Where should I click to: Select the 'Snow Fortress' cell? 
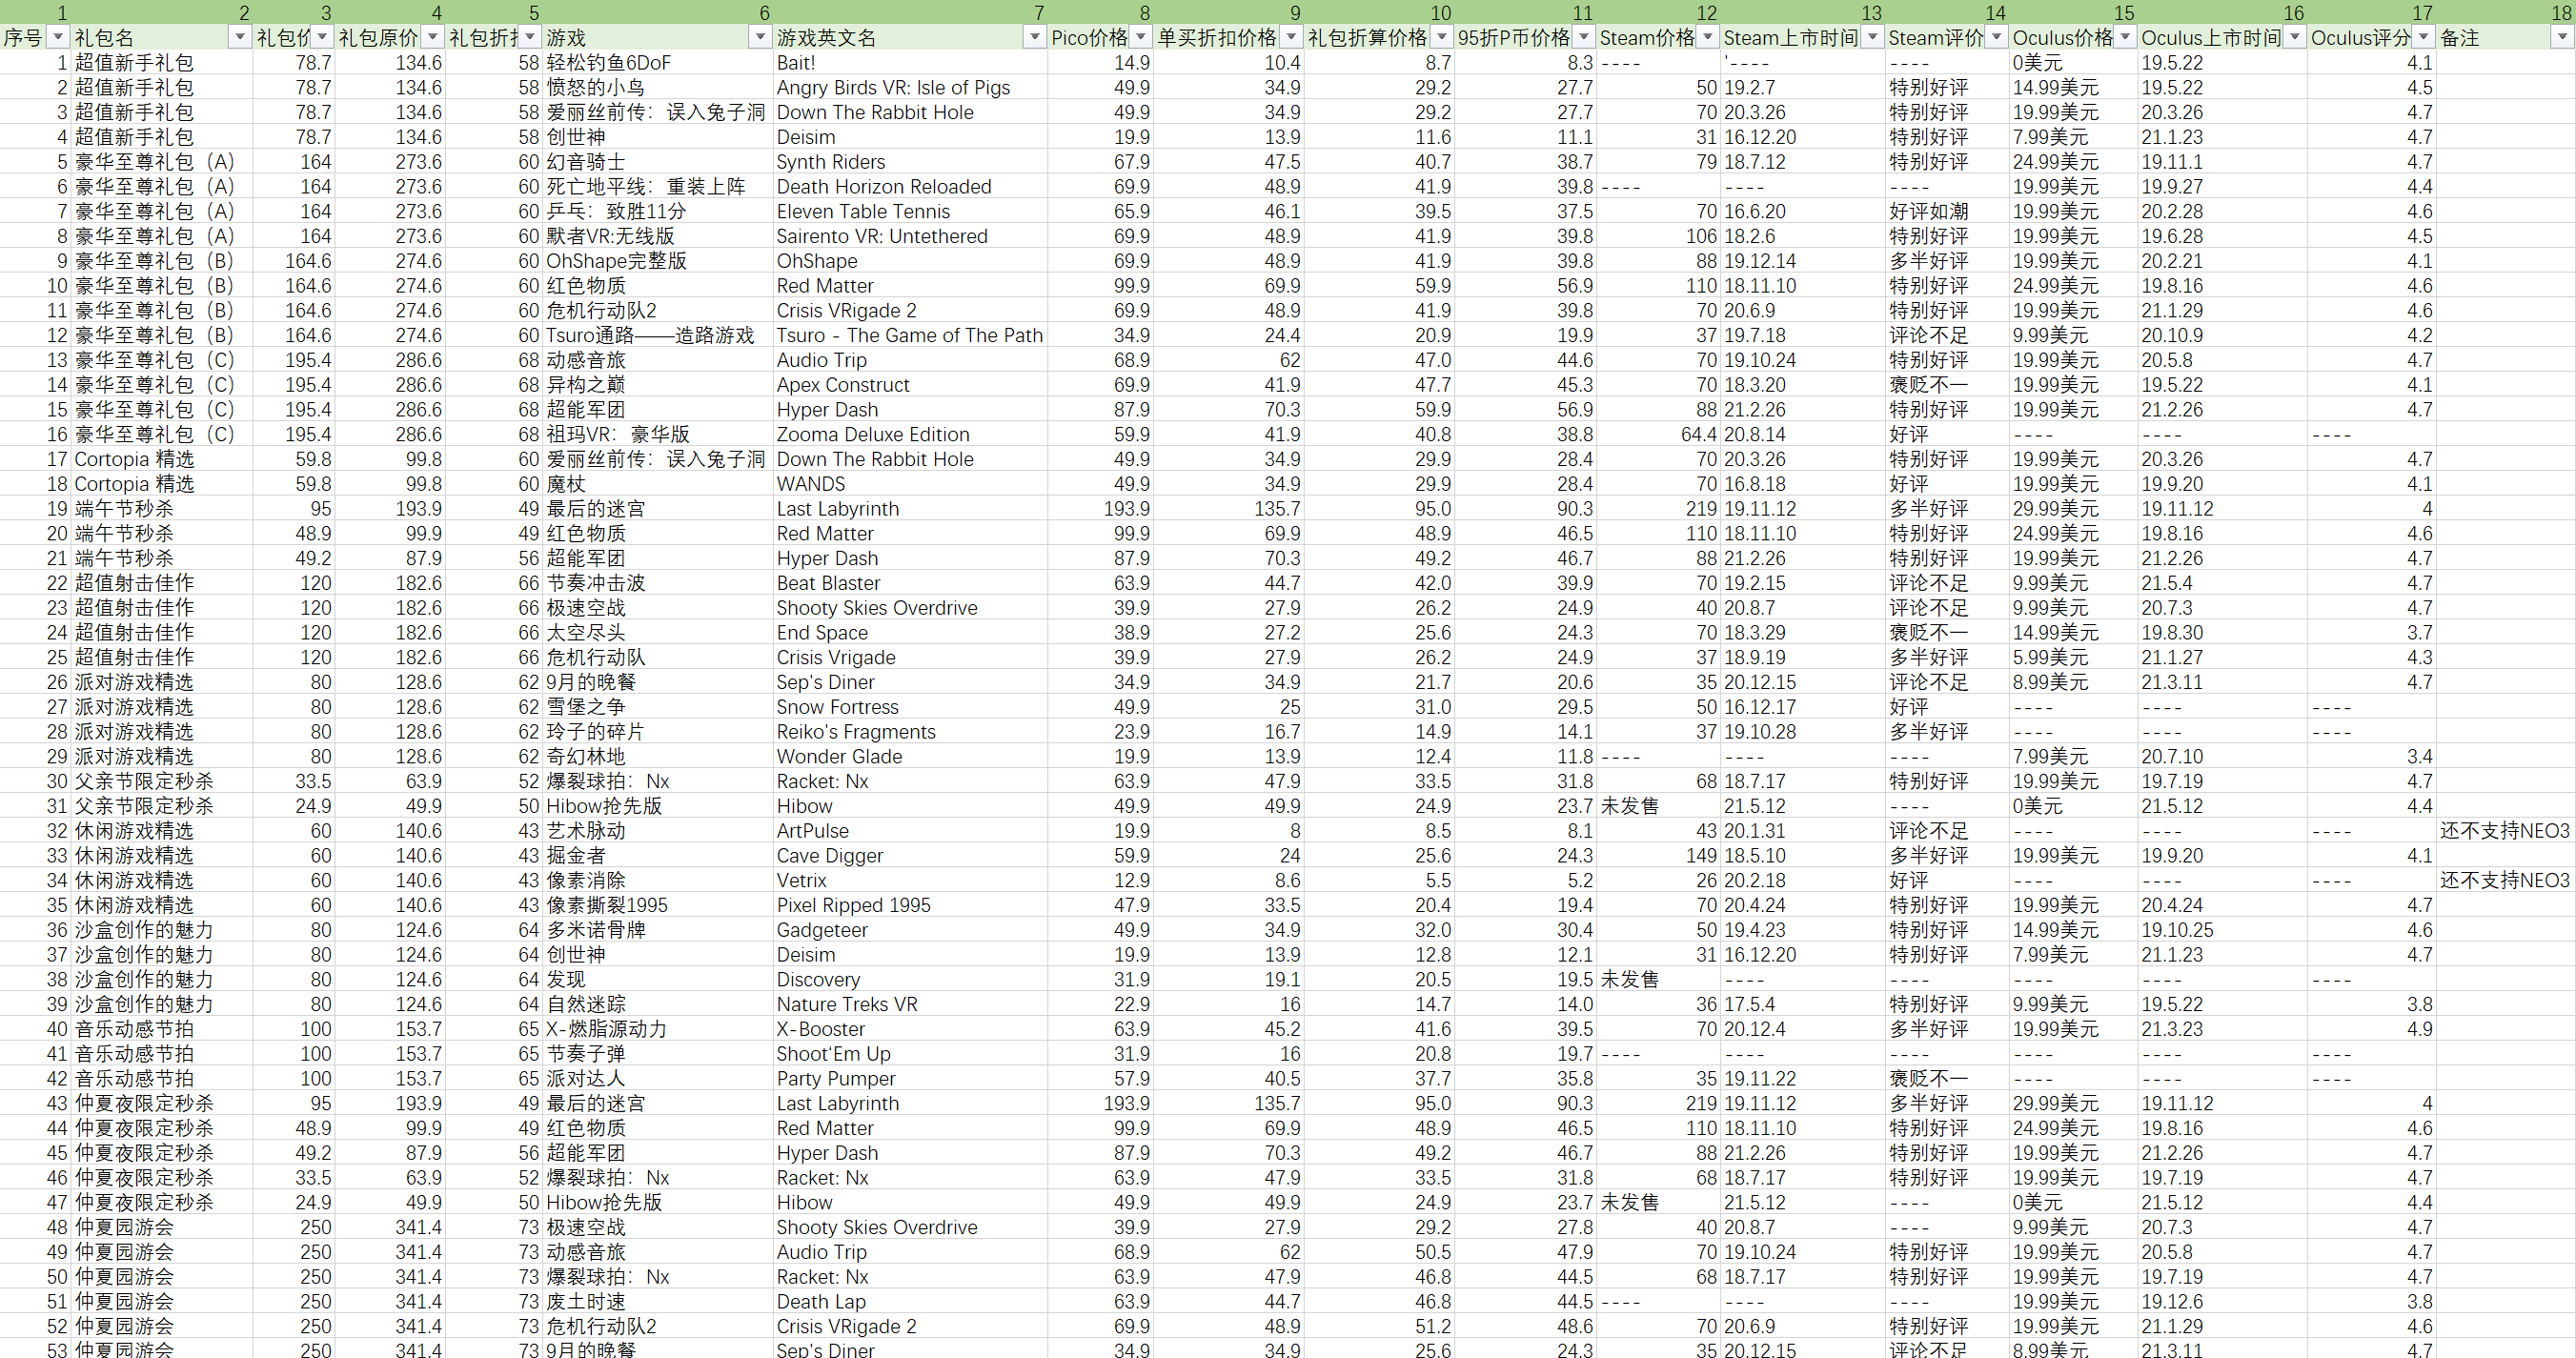tap(910, 707)
